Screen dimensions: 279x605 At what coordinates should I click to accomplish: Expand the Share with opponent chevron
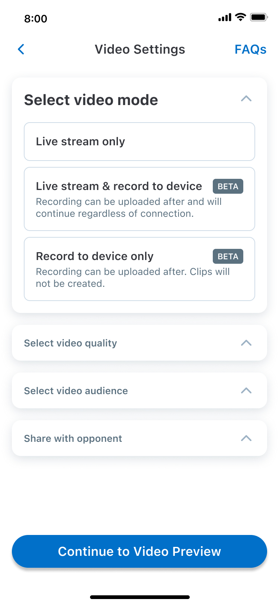pos(246,438)
